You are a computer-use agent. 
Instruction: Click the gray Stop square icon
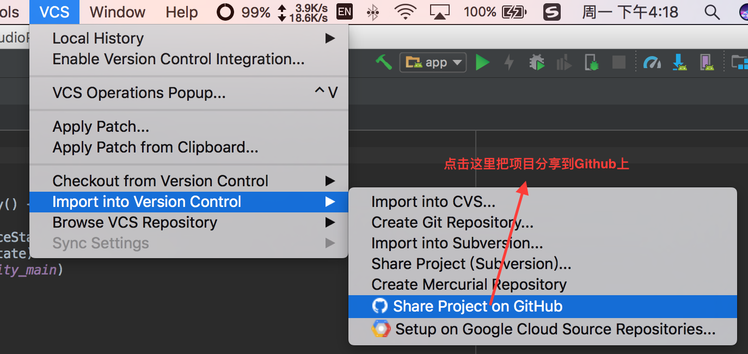click(619, 63)
